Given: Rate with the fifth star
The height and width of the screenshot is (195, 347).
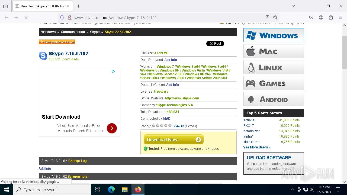Looking at the screenshot, I should 170,125.
